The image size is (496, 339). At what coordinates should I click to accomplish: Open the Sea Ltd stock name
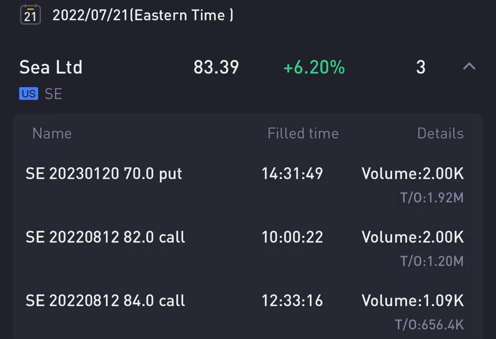coord(51,67)
